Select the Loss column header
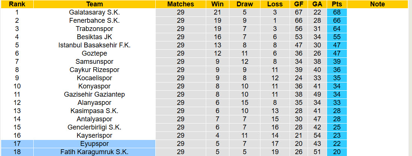 click(x=275, y=4)
